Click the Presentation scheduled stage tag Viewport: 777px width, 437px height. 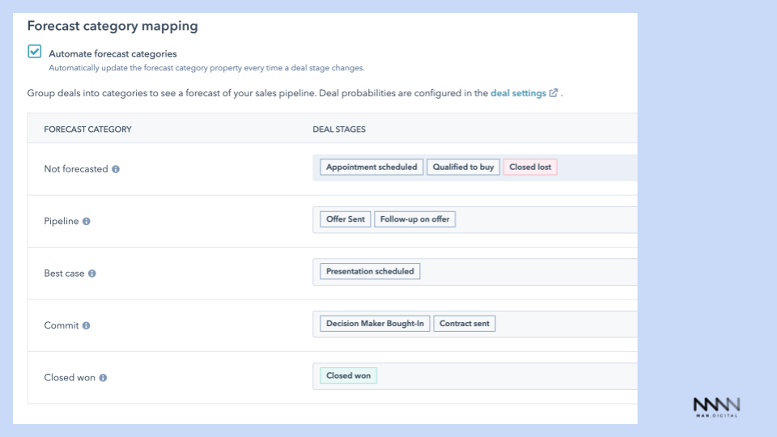tap(370, 272)
